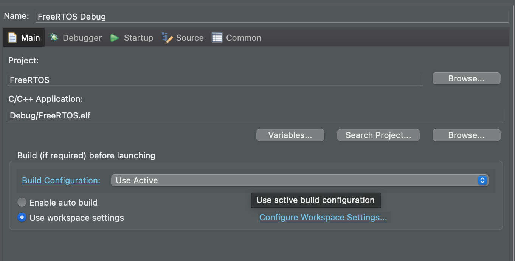Click the Startup tab green arrow icon
Image resolution: width=515 pixels, height=261 pixels.
[115, 38]
